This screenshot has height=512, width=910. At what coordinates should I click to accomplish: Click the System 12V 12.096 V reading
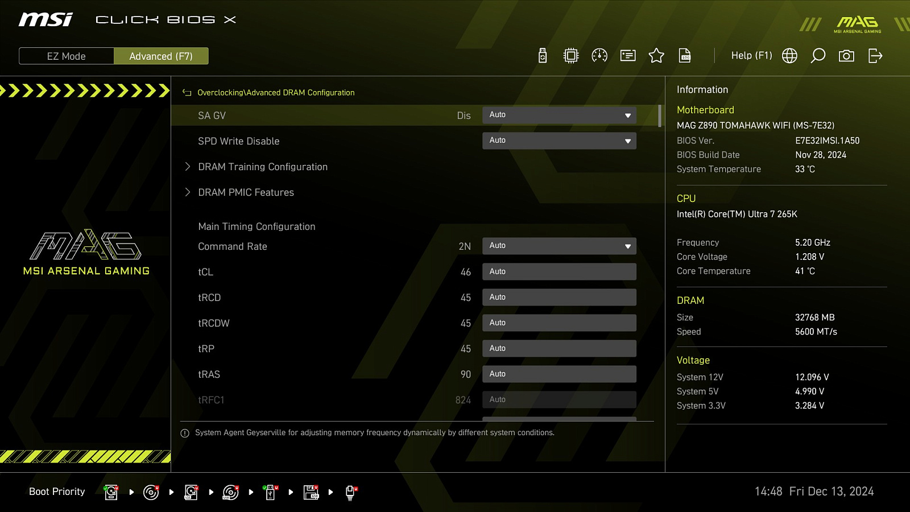click(812, 377)
